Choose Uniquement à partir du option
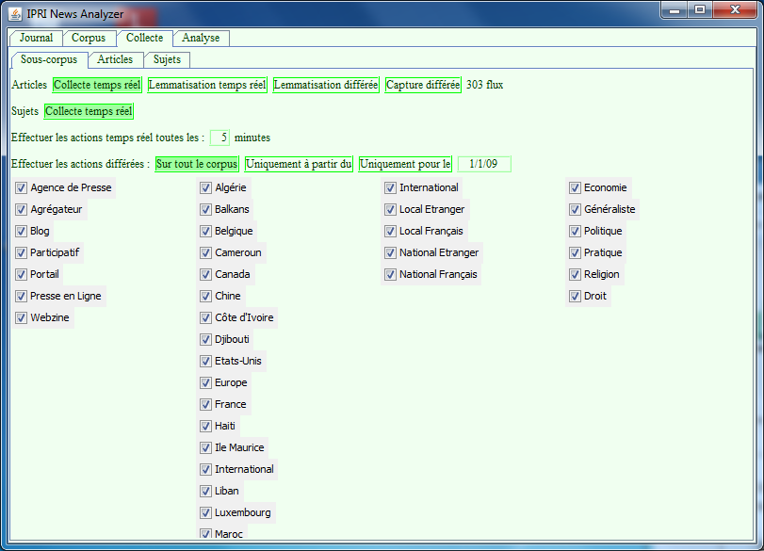This screenshot has width=764, height=551. (x=299, y=164)
